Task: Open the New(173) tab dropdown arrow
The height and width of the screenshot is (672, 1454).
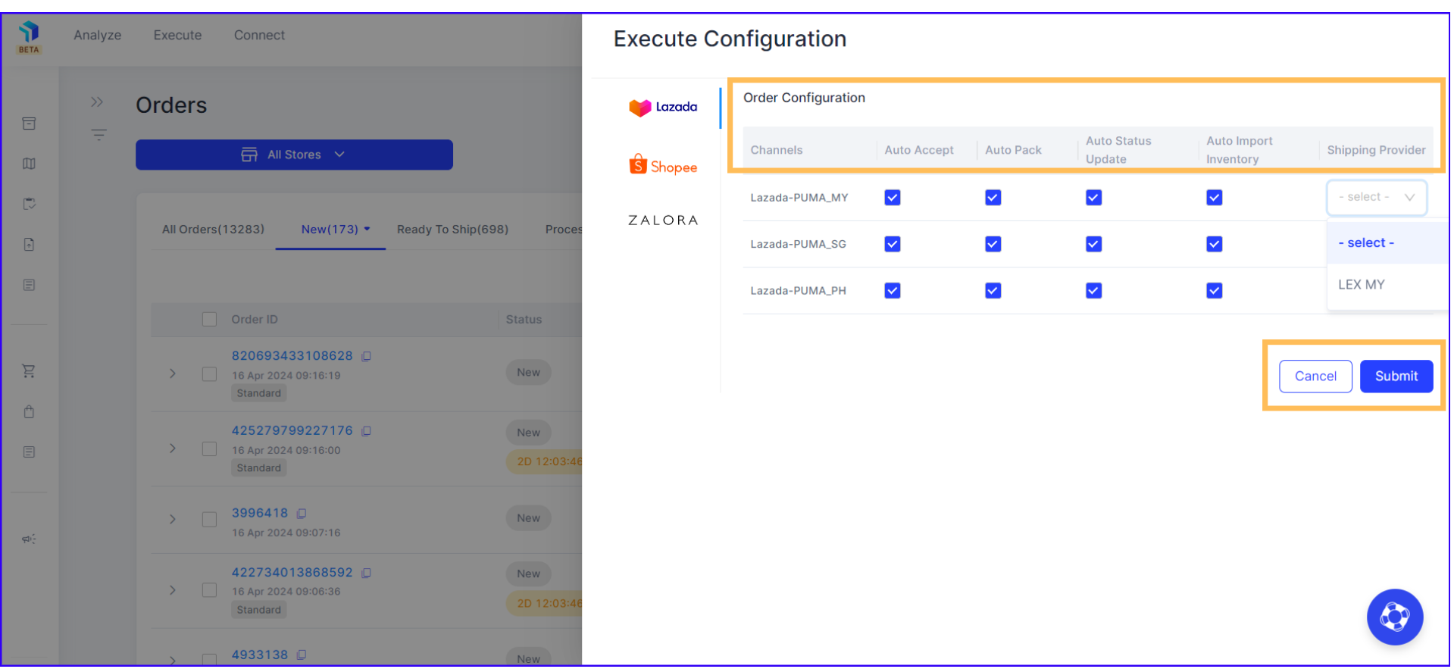Action: coord(367,229)
